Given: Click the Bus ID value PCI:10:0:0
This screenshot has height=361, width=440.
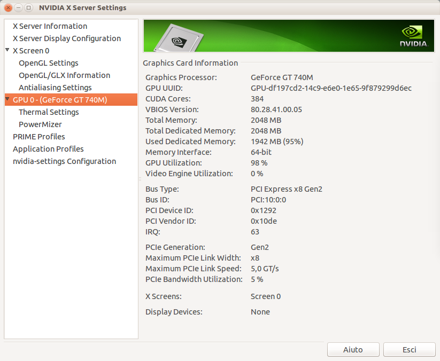Looking at the screenshot, I should click(x=268, y=200).
